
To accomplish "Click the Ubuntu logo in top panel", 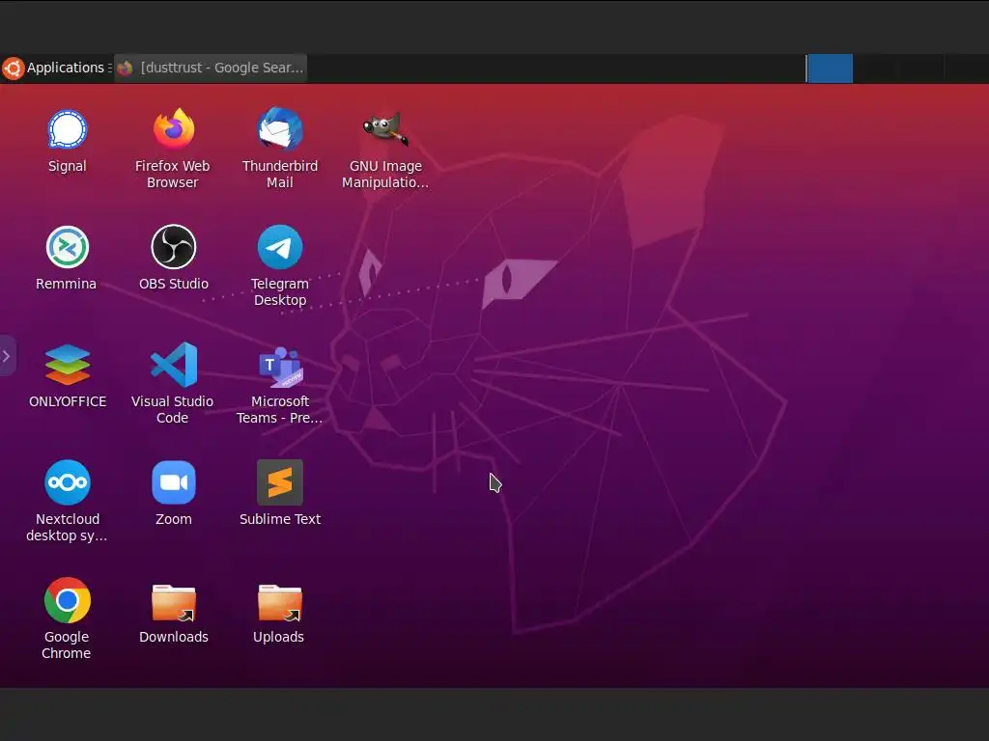I will point(14,69).
